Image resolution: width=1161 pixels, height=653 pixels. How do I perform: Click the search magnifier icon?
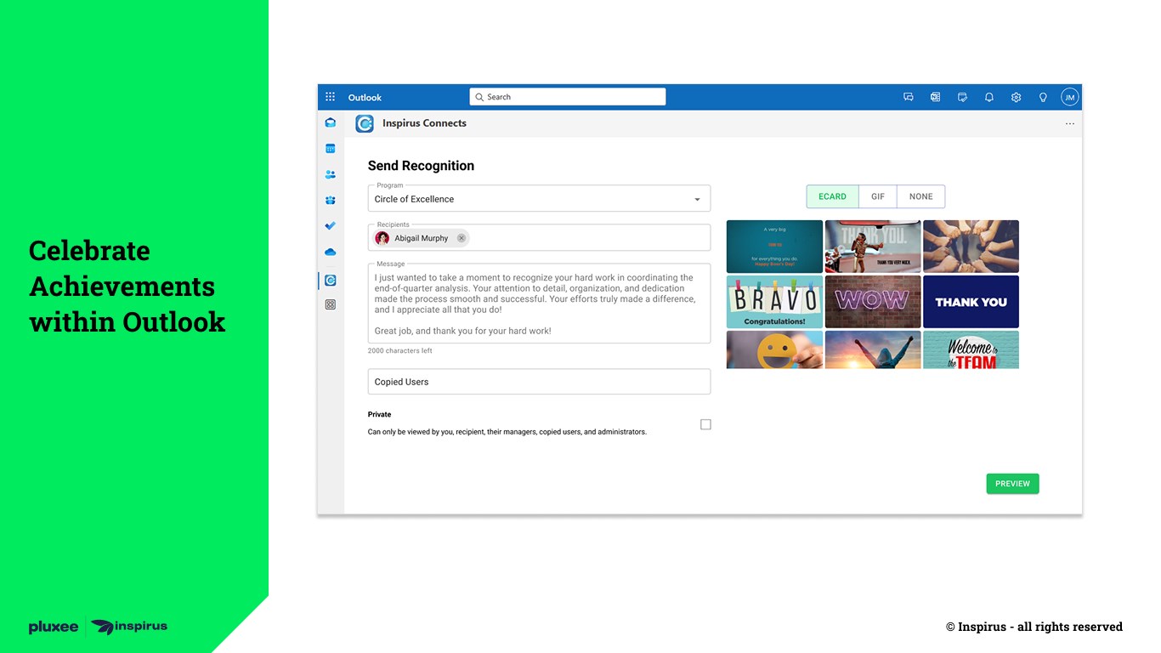tap(479, 97)
